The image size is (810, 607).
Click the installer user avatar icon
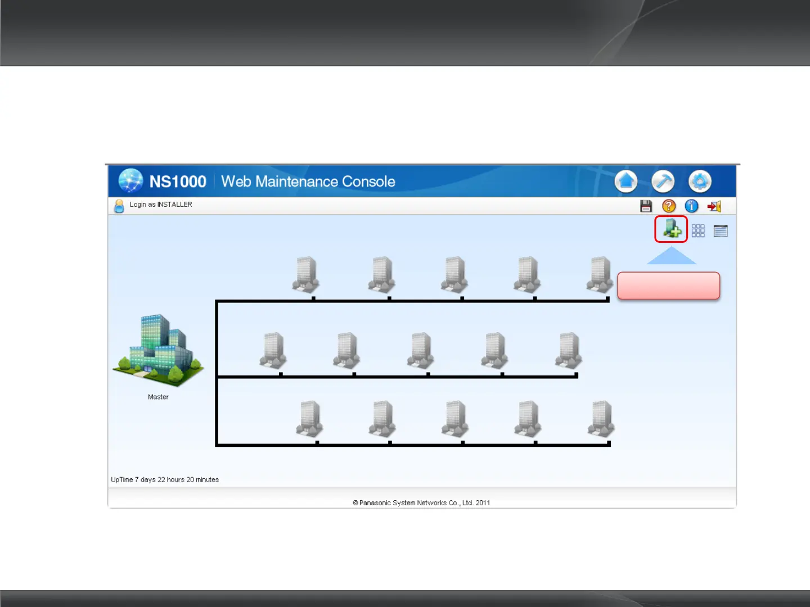[x=119, y=206]
